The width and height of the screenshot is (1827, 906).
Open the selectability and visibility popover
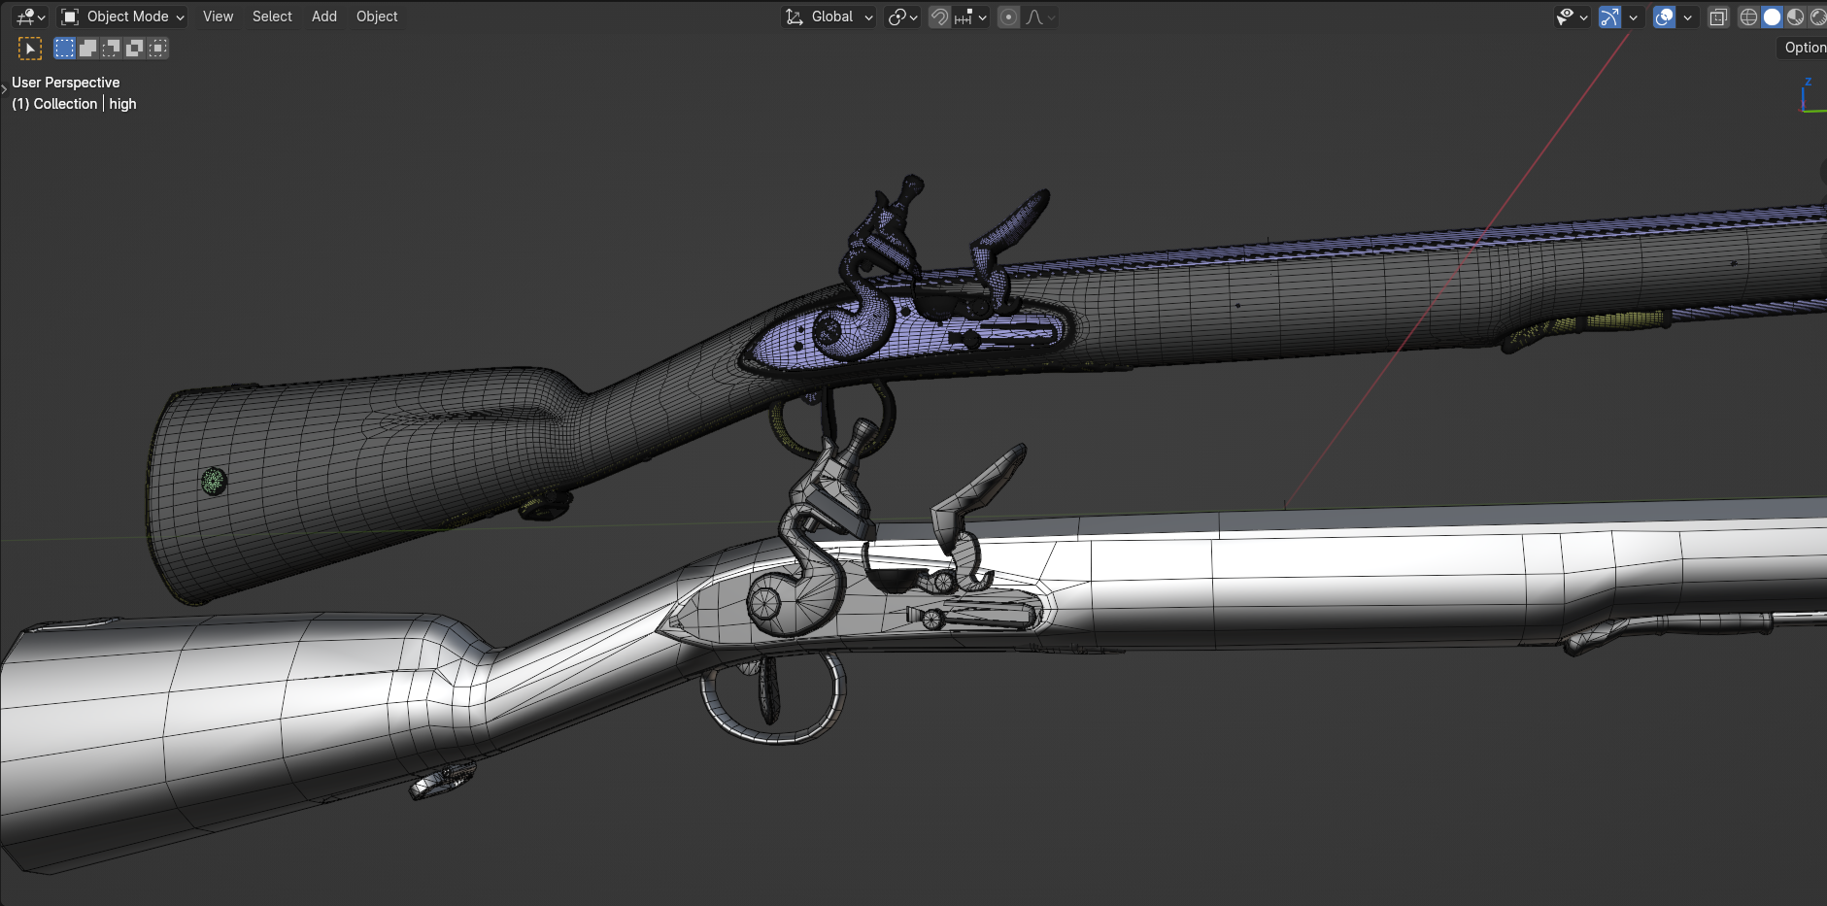[x=1571, y=17]
